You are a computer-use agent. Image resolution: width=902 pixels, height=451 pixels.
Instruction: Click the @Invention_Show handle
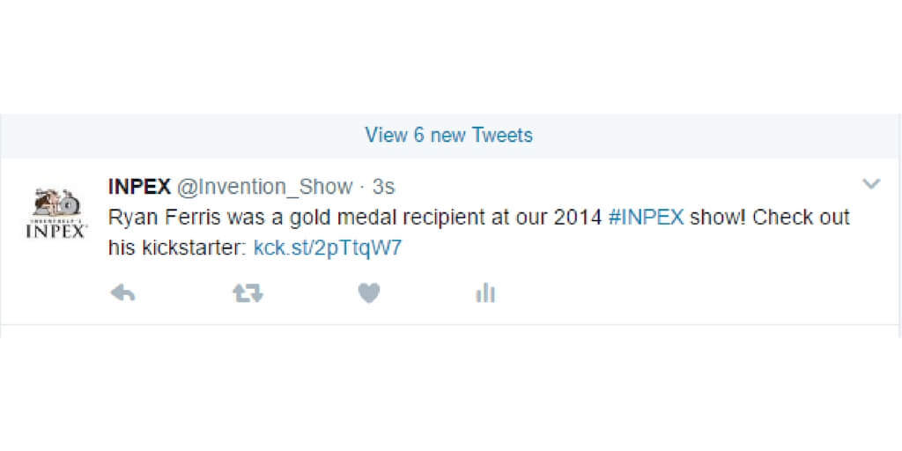(265, 187)
